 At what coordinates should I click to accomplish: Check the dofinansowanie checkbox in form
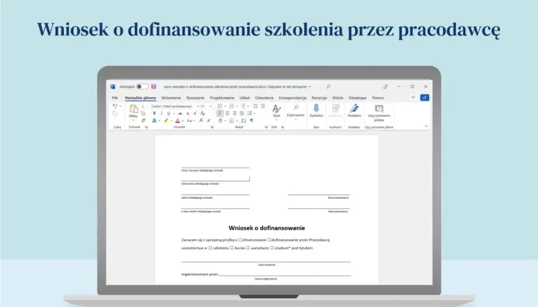tap(270, 240)
